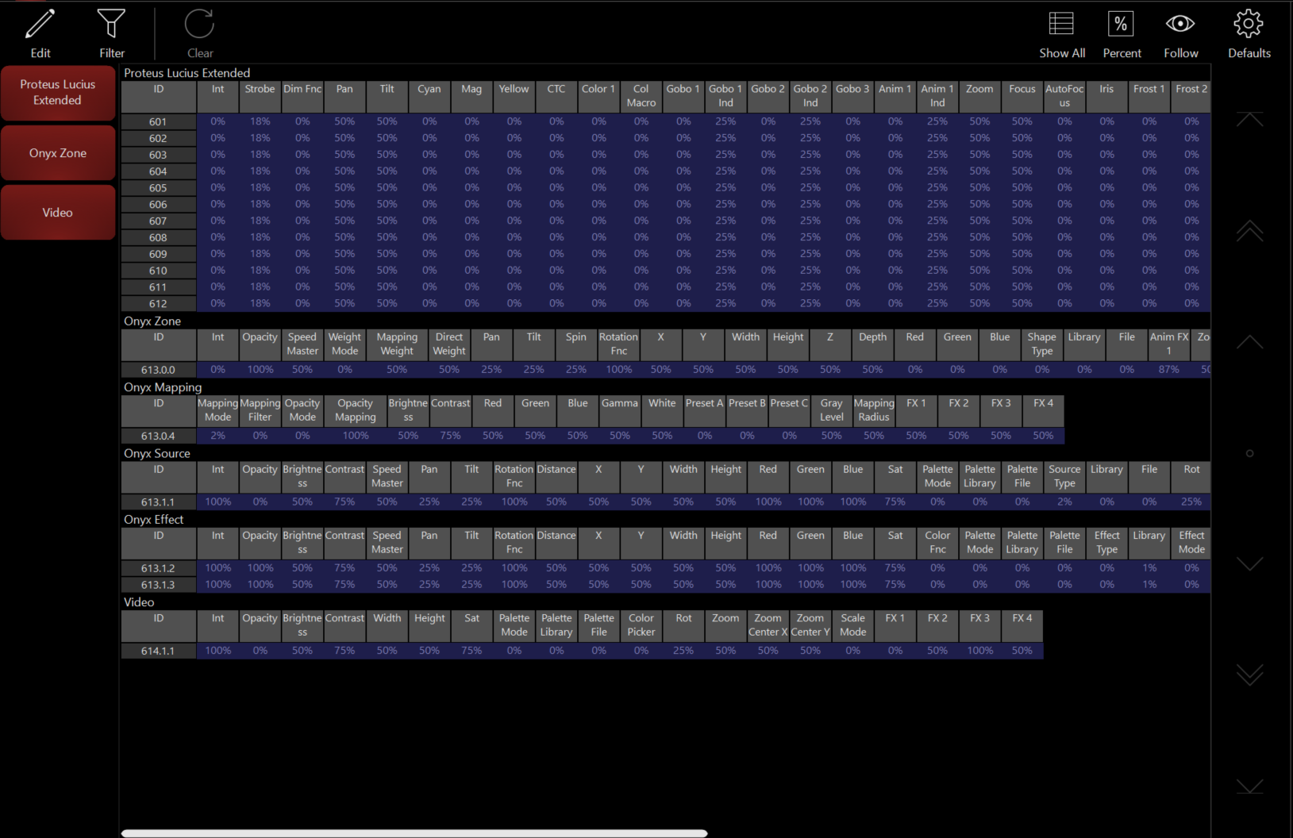Move down one row with single down chevron
This screenshot has width=1293, height=838.
pos(1249,563)
